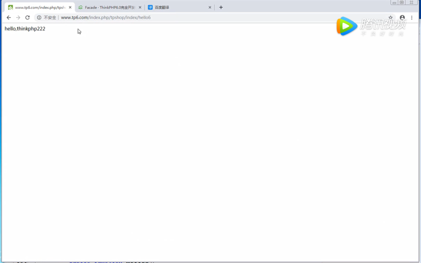View site information for 不安全 warning
421x263 pixels.
point(46,18)
